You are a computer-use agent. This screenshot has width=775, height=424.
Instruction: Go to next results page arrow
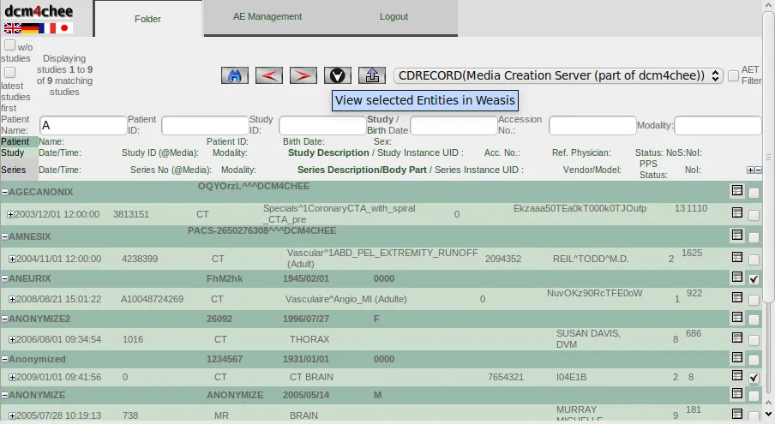click(303, 75)
